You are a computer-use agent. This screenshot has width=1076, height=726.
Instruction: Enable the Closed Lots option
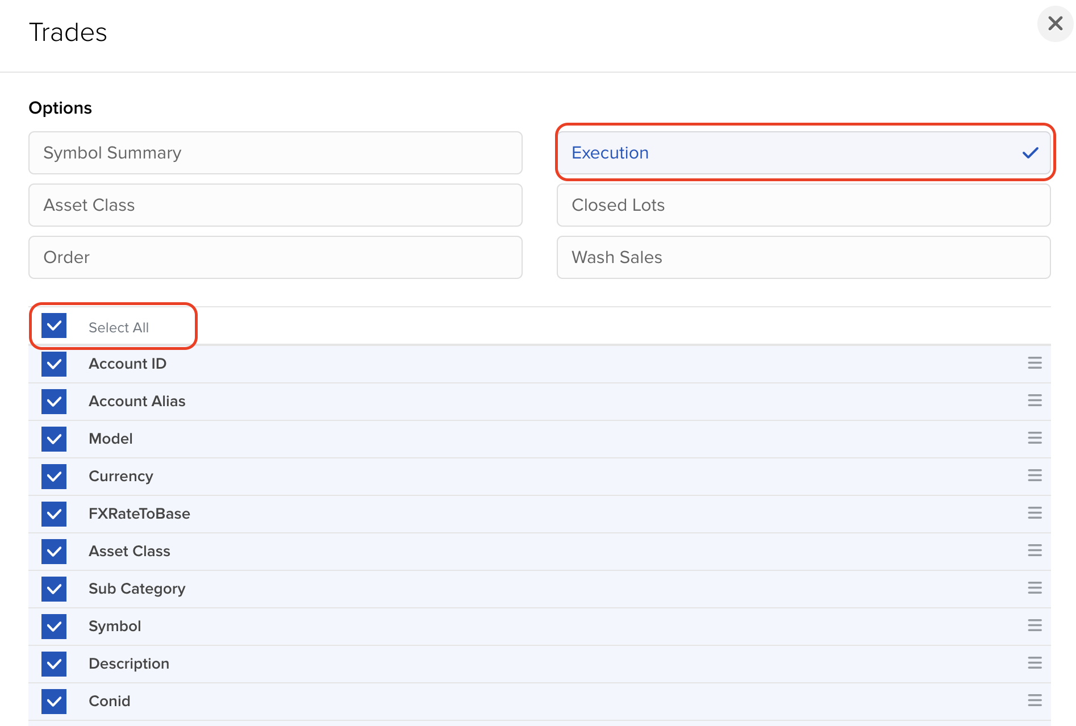tap(803, 205)
